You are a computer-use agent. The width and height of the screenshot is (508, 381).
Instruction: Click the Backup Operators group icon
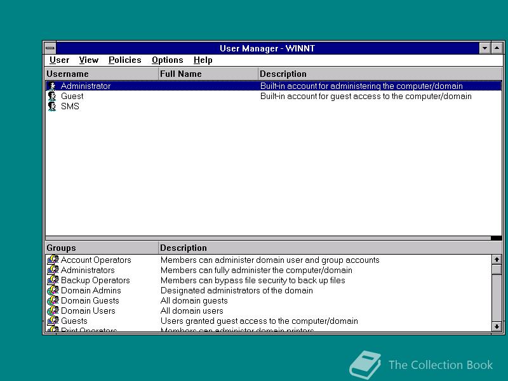click(x=53, y=280)
